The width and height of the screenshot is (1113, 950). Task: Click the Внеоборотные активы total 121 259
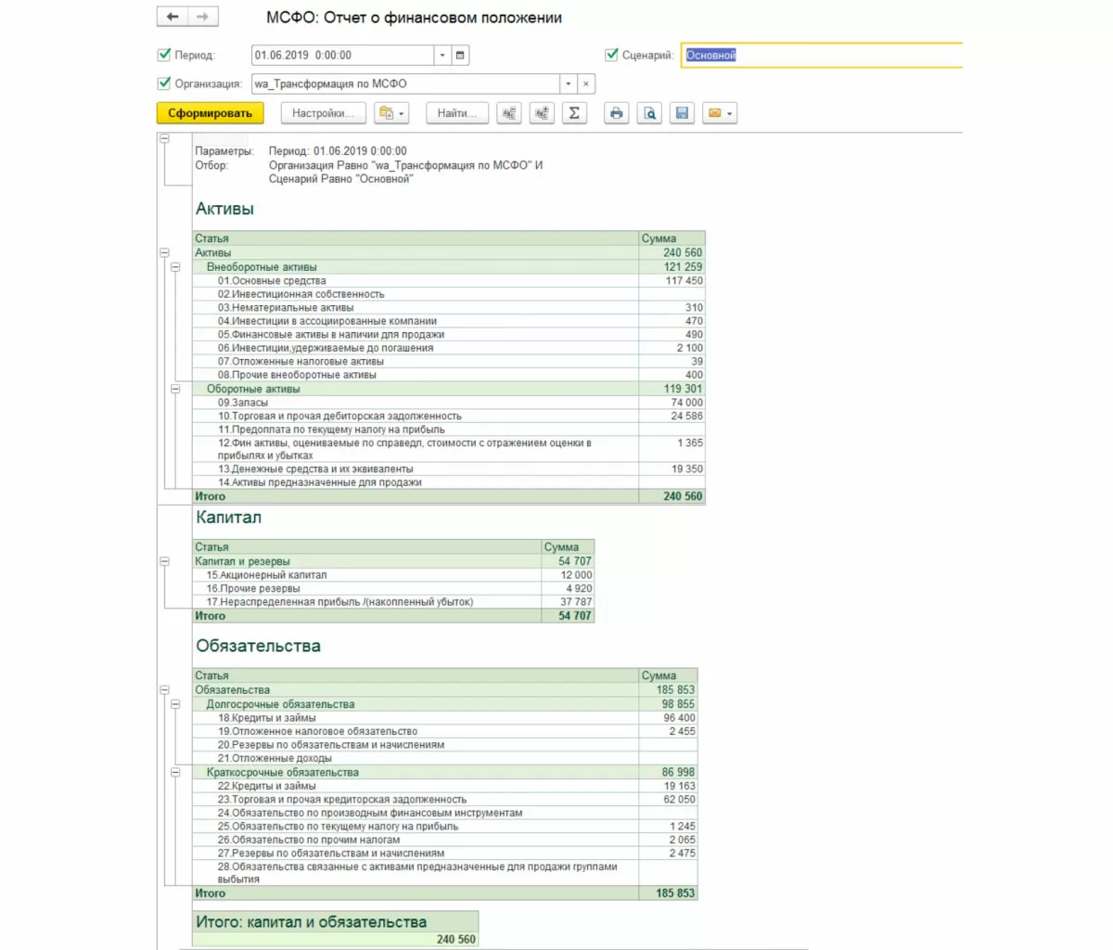(x=672, y=266)
